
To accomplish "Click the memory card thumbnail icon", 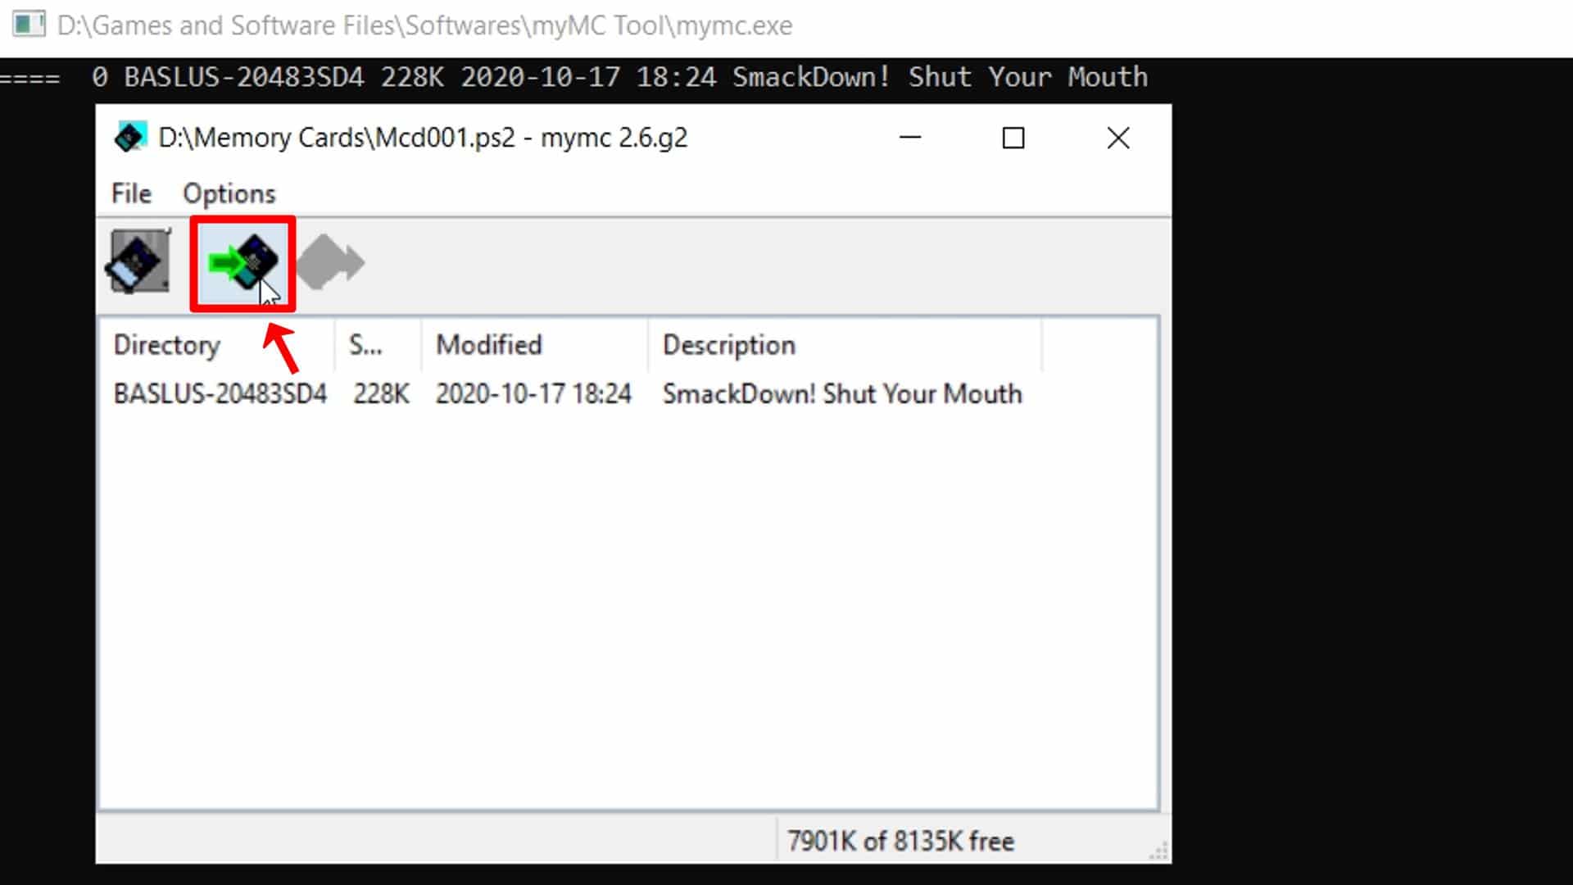I will (x=138, y=262).
